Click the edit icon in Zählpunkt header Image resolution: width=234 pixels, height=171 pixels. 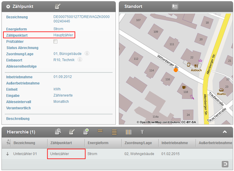[x=58, y=6]
